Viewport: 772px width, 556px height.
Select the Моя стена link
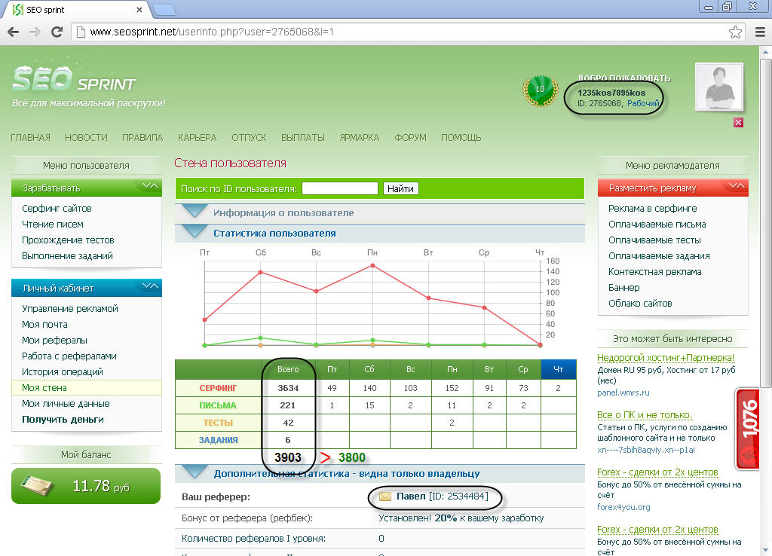44,388
